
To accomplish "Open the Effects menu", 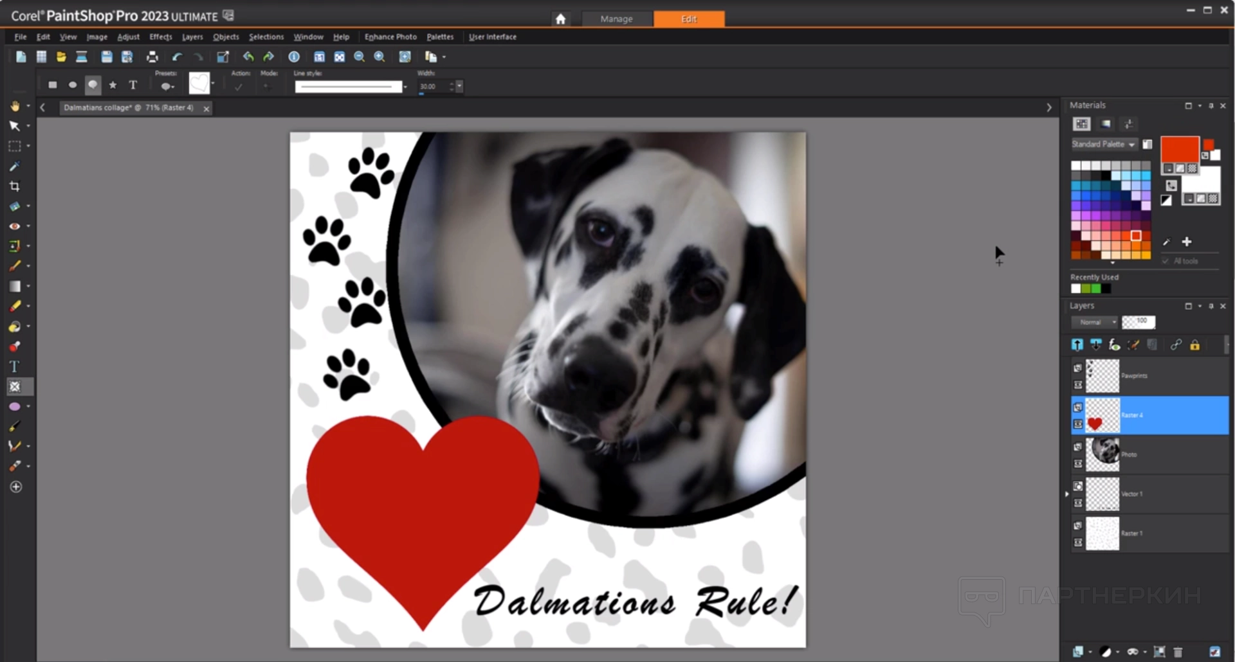I will tap(160, 37).
